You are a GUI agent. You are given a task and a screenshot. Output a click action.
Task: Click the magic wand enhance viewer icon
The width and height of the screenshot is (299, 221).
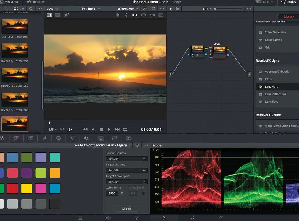(67, 15)
